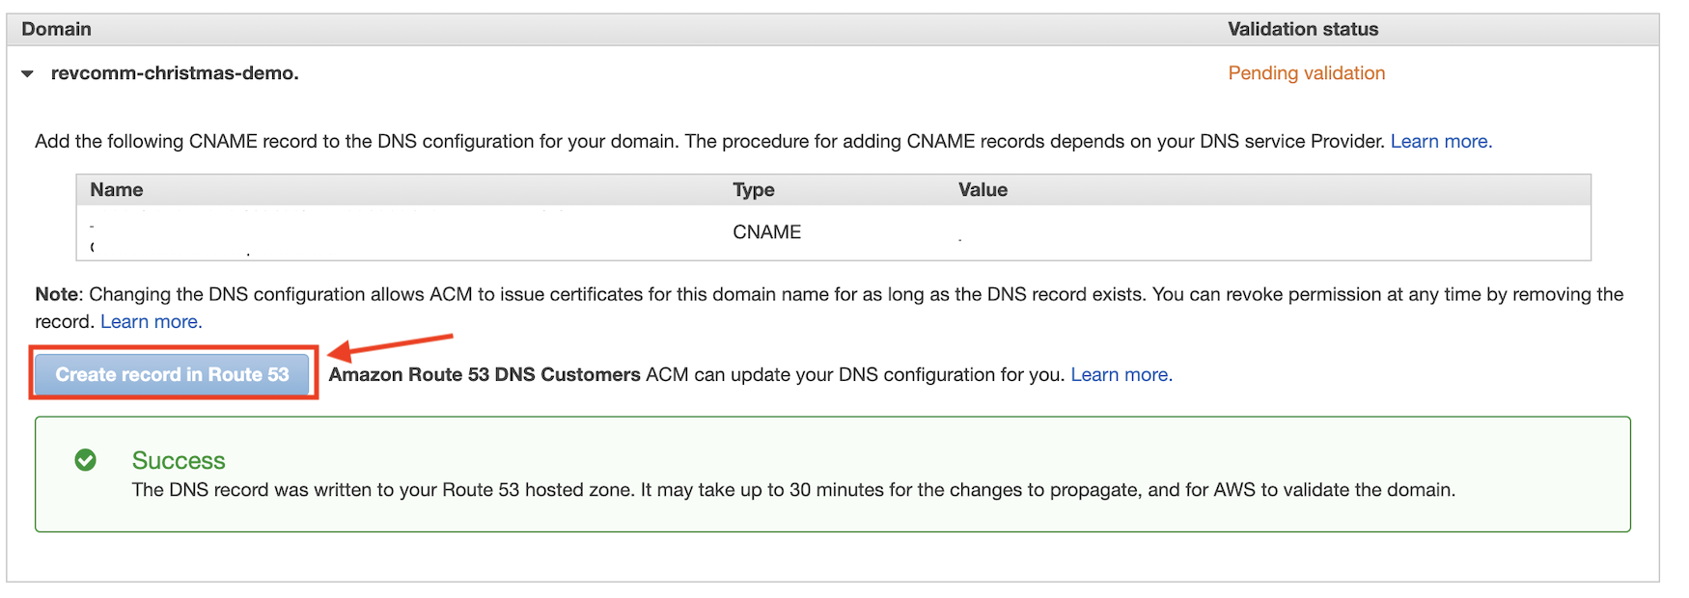Collapse the revcomm-christmas-demo domain row

click(x=27, y=74)
